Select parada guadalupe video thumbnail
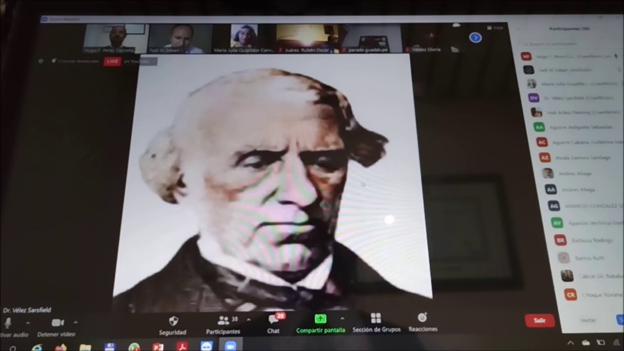Viewport: 624px width, 351px height. [x=371, y=39]
